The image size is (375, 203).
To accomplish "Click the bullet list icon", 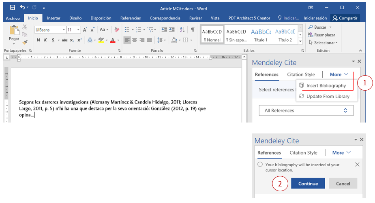I will click(x=127, y=30).
